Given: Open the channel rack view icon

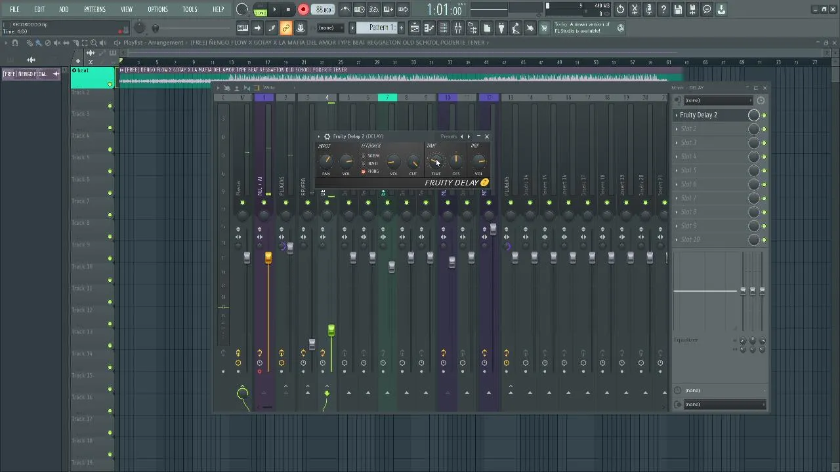Looking at the screenshot, I should 444,28.
